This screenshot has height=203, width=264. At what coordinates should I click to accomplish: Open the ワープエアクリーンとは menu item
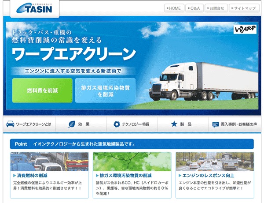tap(29, 124)
